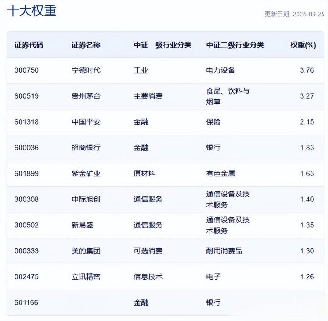Screen dimensions: 328x321
Task: Click the 电力设备 cell
Action: point(220,70)
